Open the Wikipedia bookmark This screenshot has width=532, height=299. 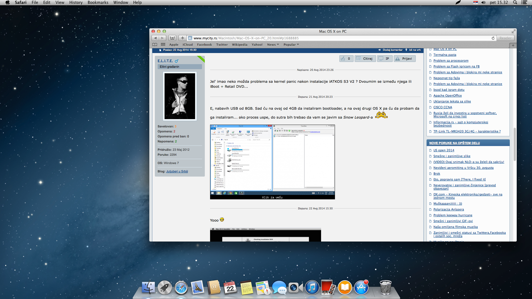pos(239,45)
